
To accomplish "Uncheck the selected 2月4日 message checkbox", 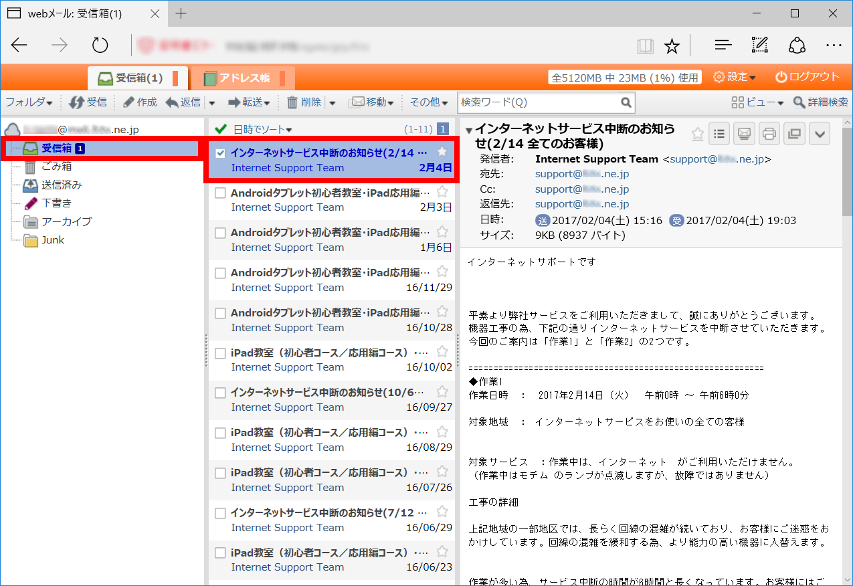I will 220,153.
